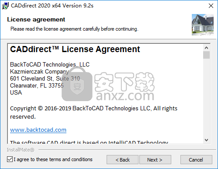218x169 pixels.
Task: Click the 601 Cleveland St address line
Action: pos(45,78)
